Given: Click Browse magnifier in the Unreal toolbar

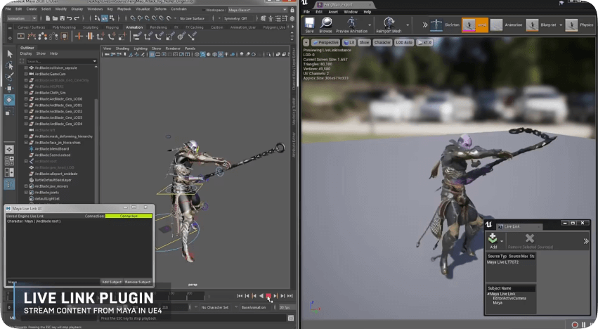Looking at the screenshot, I should coord(325,25).
